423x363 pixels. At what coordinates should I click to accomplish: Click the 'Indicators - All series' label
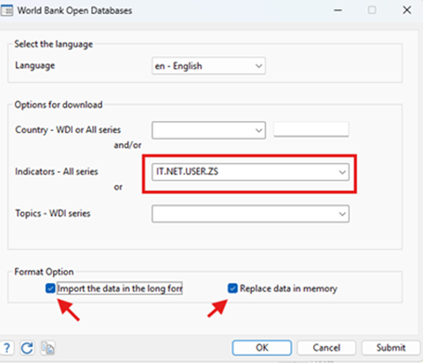[x=57, y=171]
